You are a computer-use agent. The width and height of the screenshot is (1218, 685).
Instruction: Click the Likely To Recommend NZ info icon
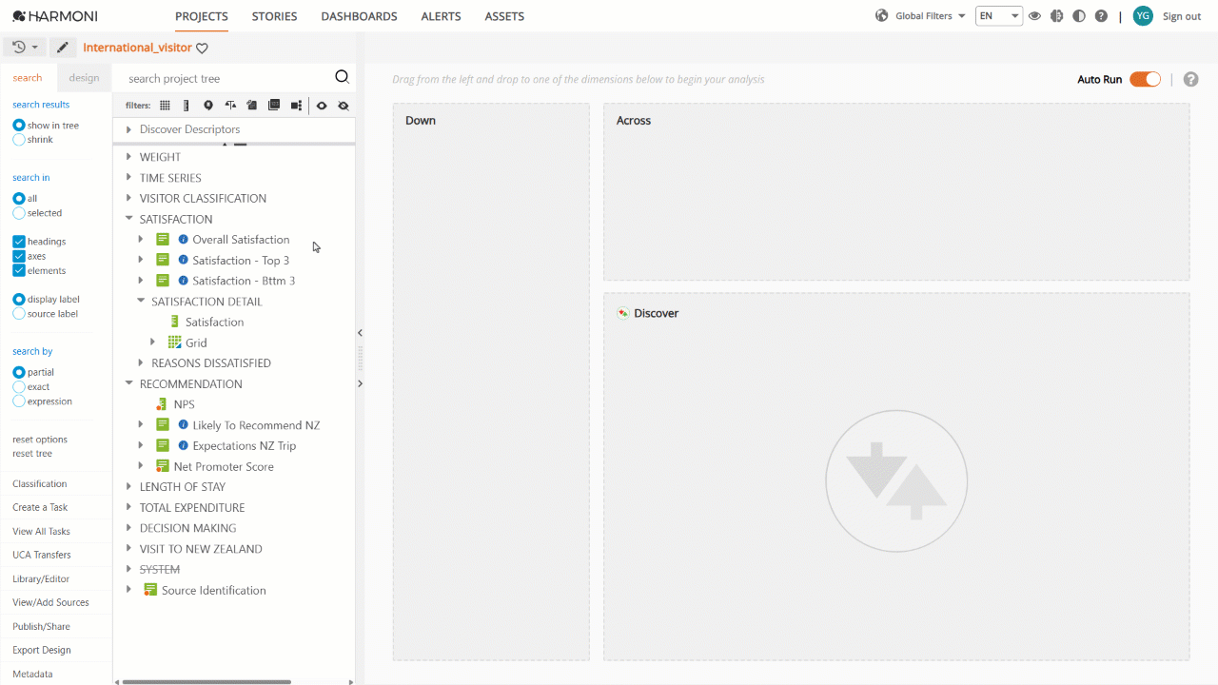pyautogui.click(x=184, y=425)
